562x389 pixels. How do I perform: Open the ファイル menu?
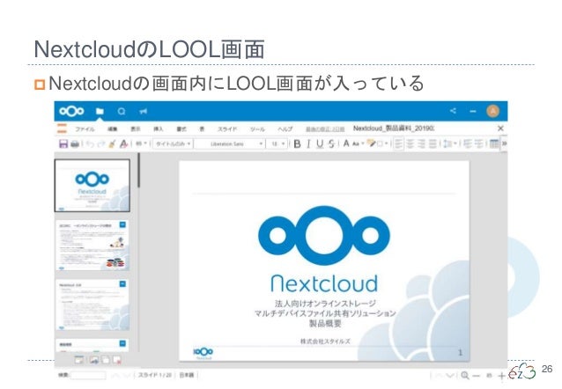click(x=85, y=129)
